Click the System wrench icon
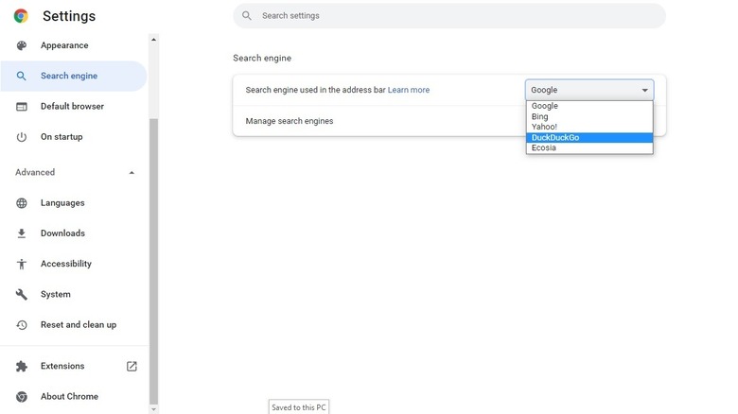 [22, 295]
